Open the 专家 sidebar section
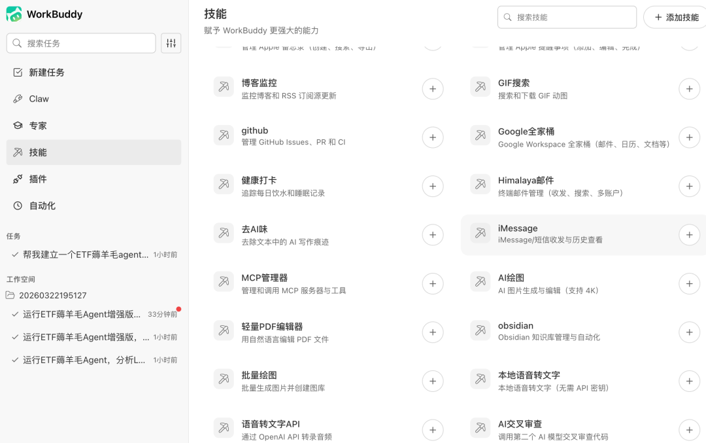The width and height of the screenshot is (706, 443). (38, 126)
